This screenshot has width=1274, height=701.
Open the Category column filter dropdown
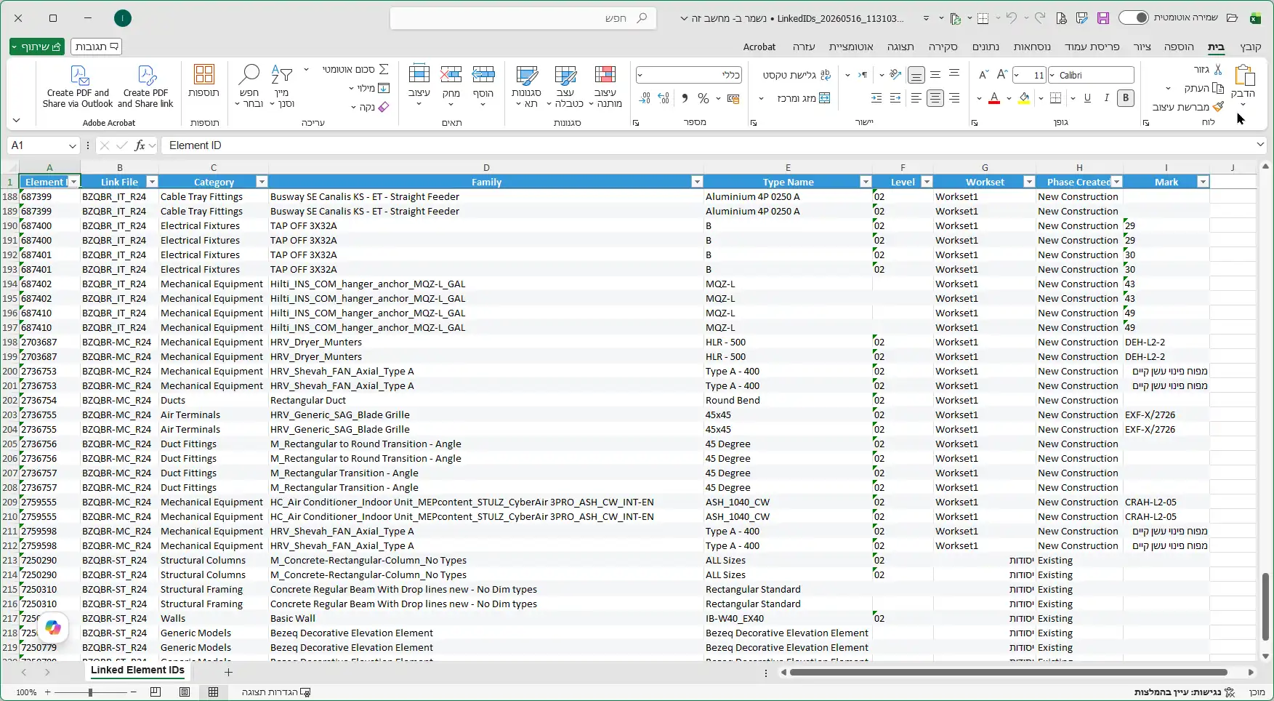(x=262, y=182)
